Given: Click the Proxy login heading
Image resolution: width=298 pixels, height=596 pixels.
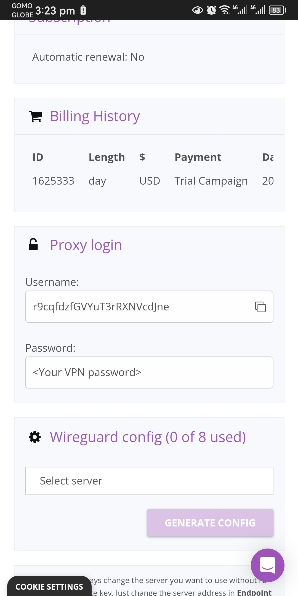Looking at the screenshot, I should [86, 245].
